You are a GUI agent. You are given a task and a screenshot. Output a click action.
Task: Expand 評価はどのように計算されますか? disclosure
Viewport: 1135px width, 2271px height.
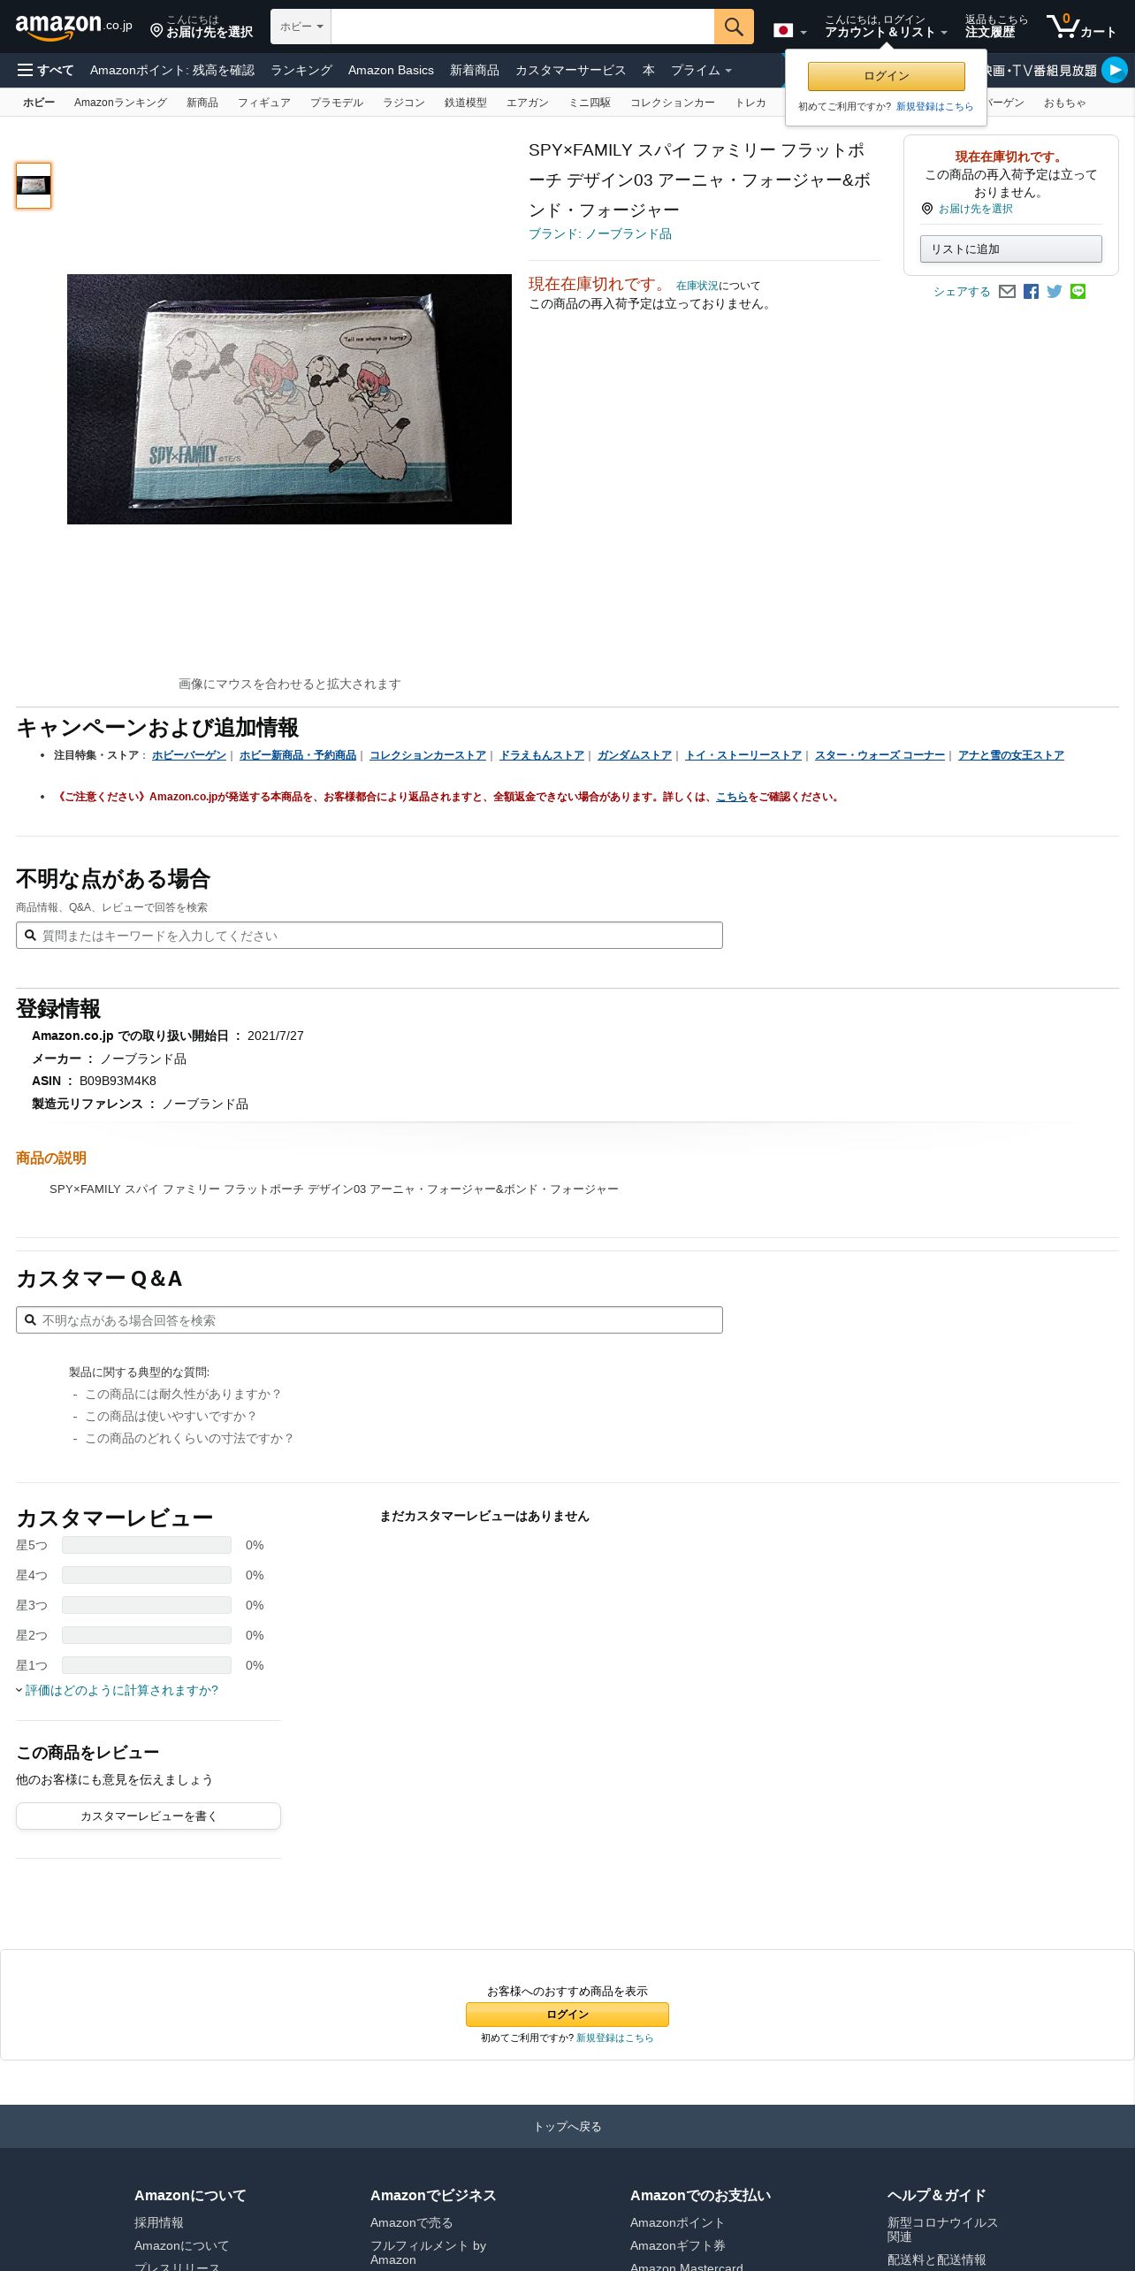117,1690
